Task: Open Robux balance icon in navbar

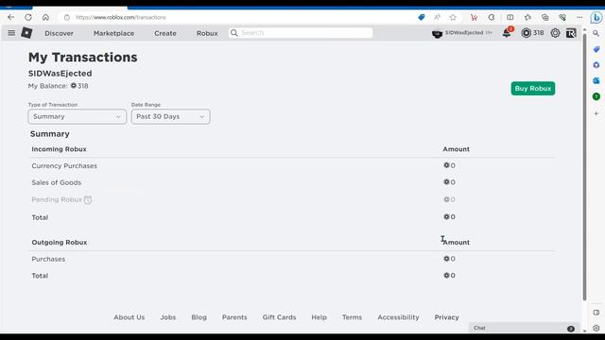Action: (x=526, y=33)
